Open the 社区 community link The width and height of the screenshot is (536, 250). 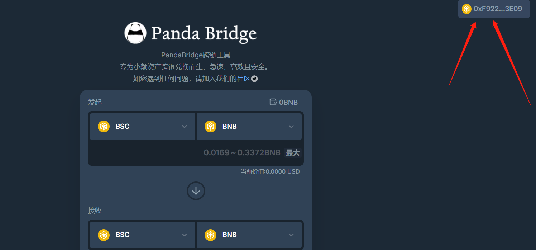click(243, 79)
